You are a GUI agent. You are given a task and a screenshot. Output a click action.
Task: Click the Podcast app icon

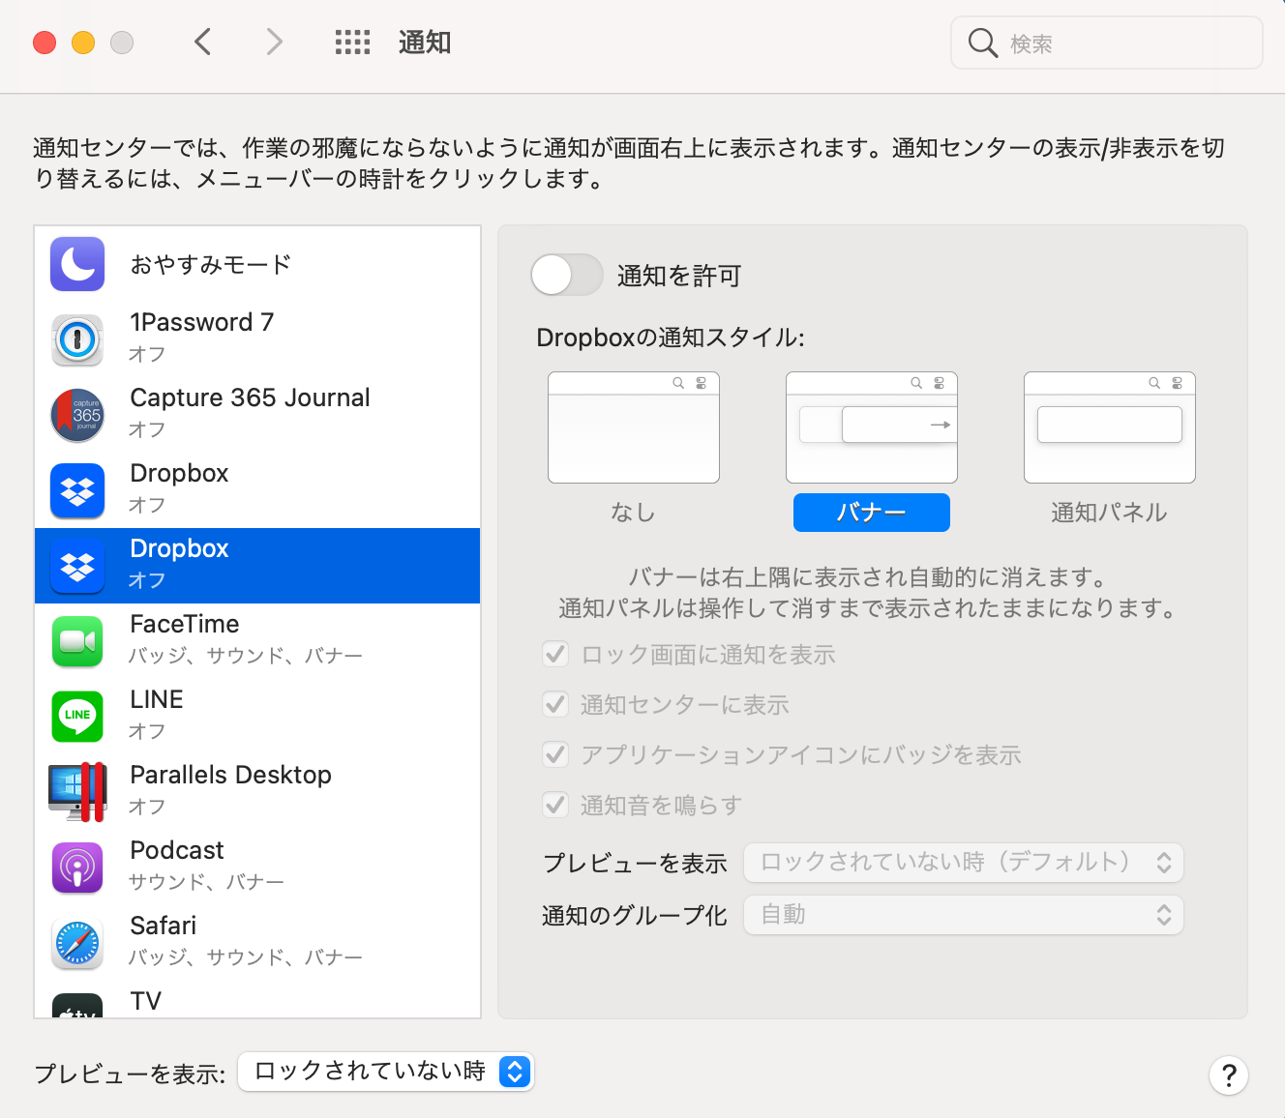point(76,867)
